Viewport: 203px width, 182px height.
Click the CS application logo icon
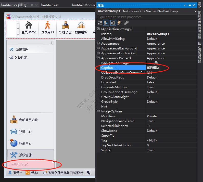point(8,17)
